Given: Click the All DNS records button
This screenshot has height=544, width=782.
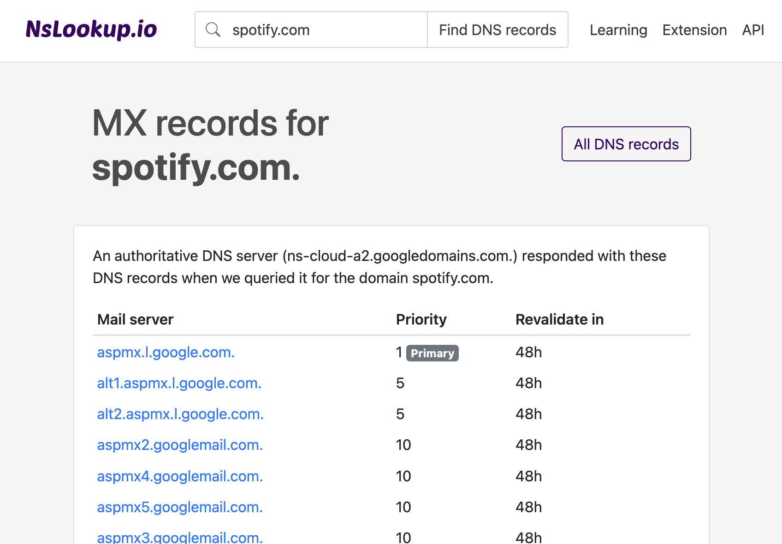Looking at the screenshot, I should click(626, 143).
